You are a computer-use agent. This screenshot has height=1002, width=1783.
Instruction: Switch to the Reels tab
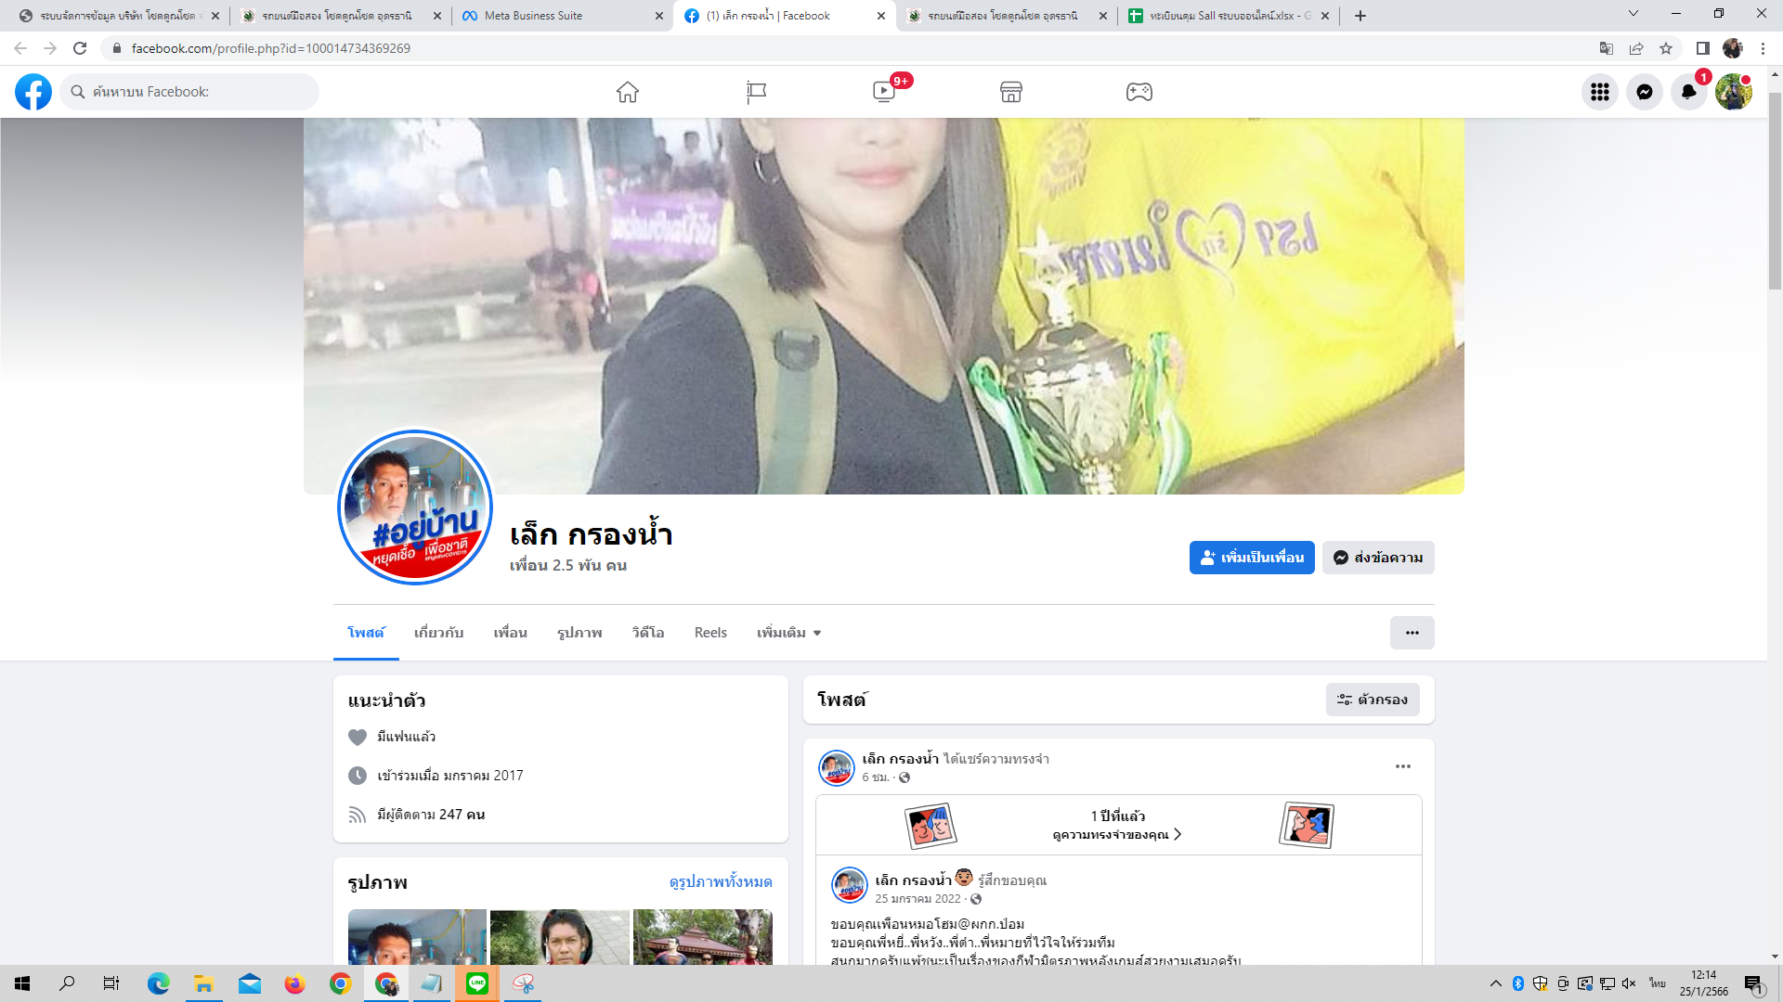(x=710, y=633)
